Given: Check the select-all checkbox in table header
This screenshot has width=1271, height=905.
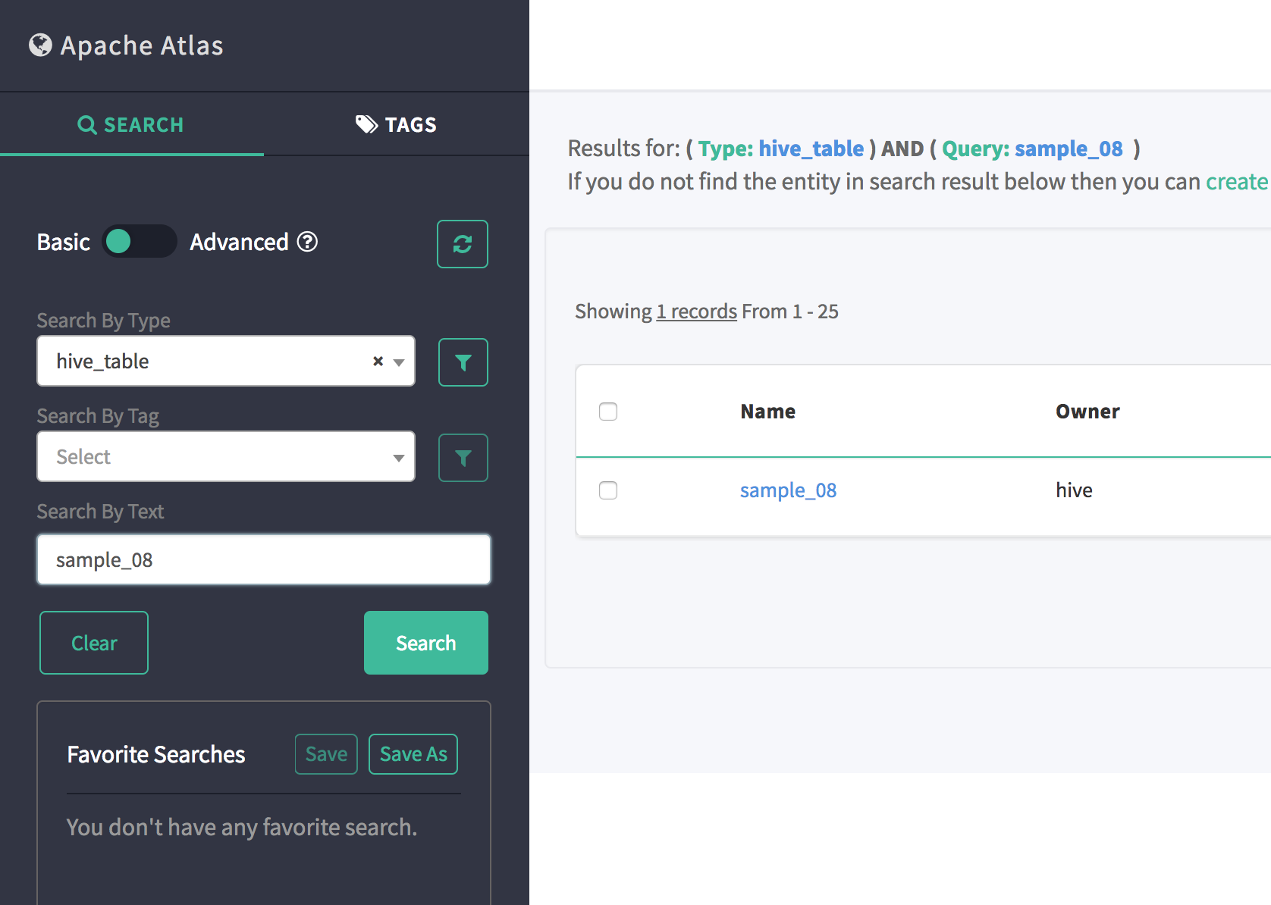Looking at the screenshot, I should 608,412.
